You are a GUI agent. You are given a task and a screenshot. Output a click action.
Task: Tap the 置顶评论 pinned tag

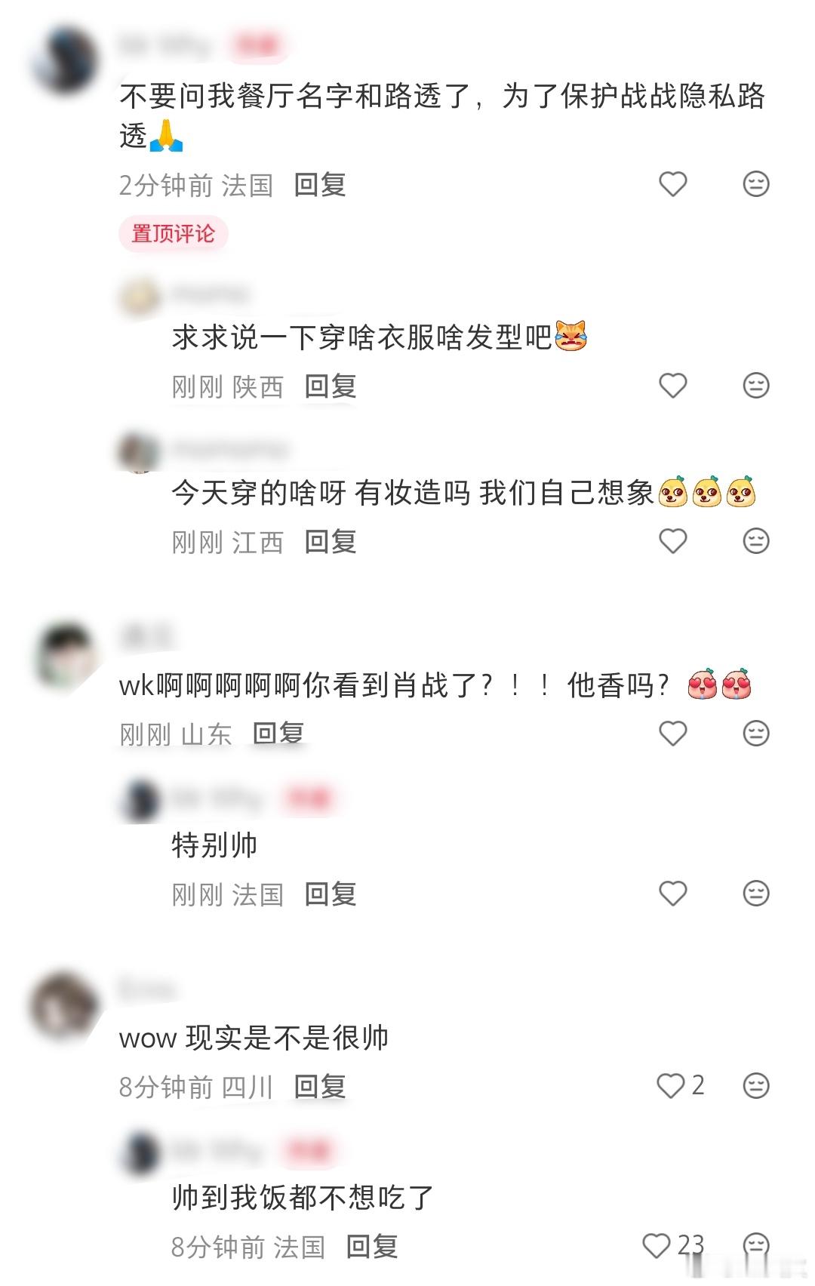pos(173,234)
